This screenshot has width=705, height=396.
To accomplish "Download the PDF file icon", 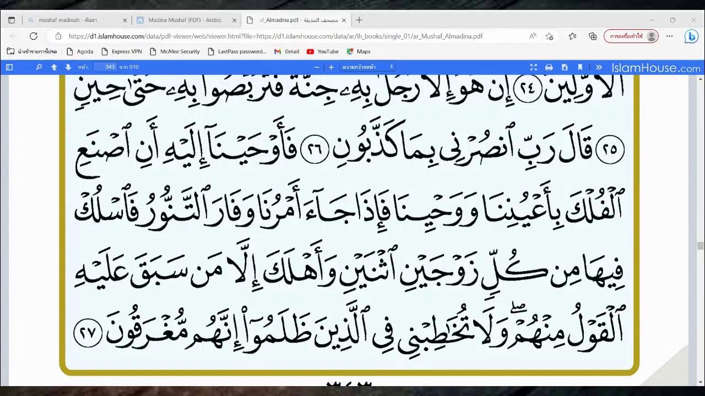I will (x=565, y=67).
